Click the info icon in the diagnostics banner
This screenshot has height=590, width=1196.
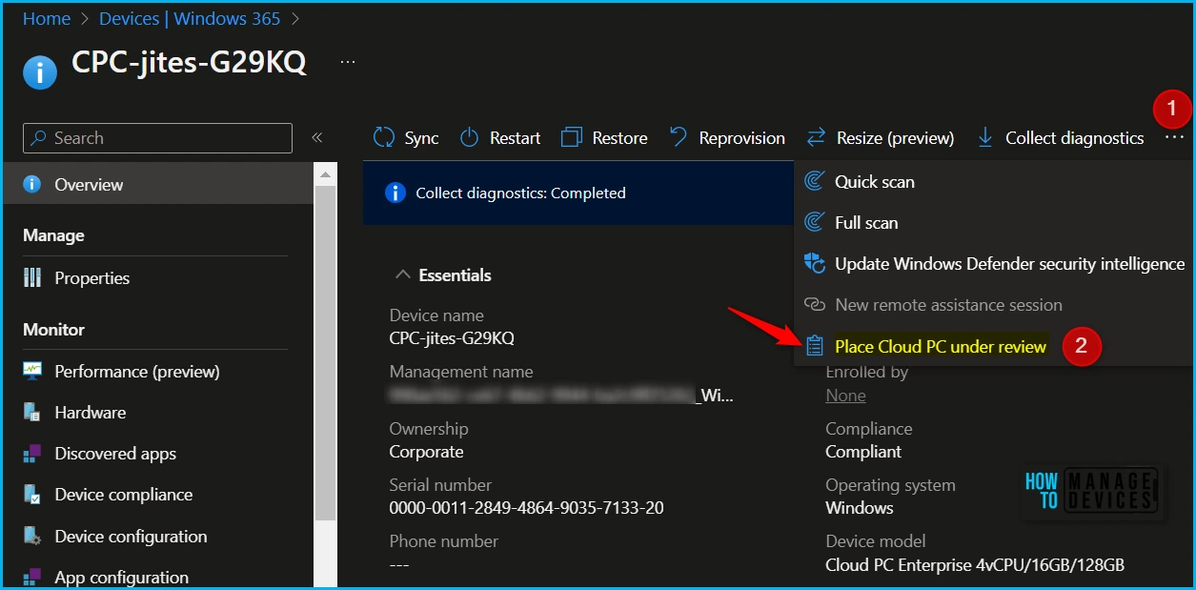395,193
